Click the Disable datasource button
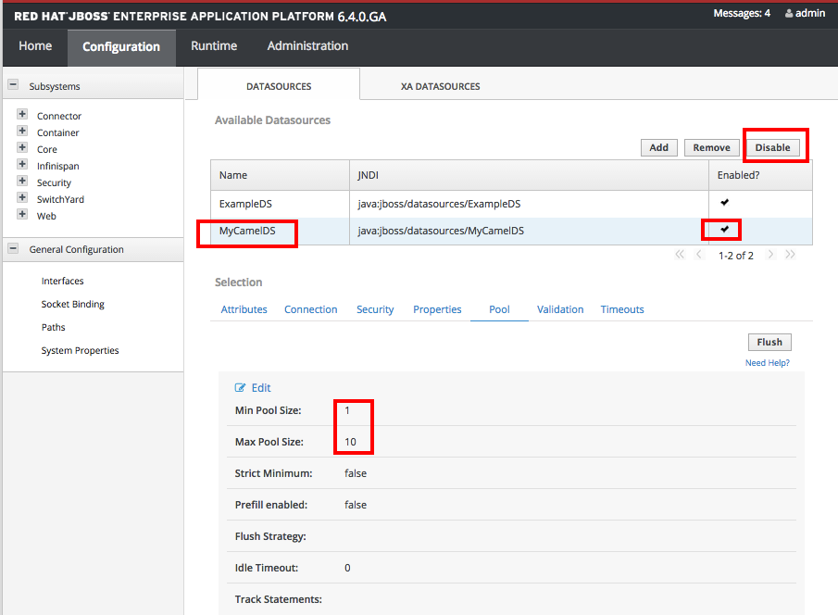 772,147
